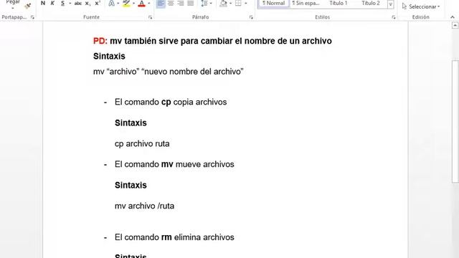Open Fuente dialog launcher
This screenshot has height=258, width=459.
[x=151, y=17]
